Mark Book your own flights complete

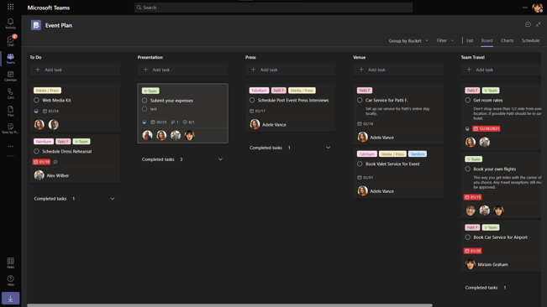[468, 169]
